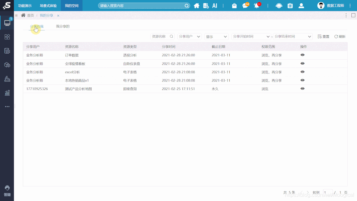357x201 pixels.
Task: Click the search magnifier in top bar
Action: pos(187,6)
